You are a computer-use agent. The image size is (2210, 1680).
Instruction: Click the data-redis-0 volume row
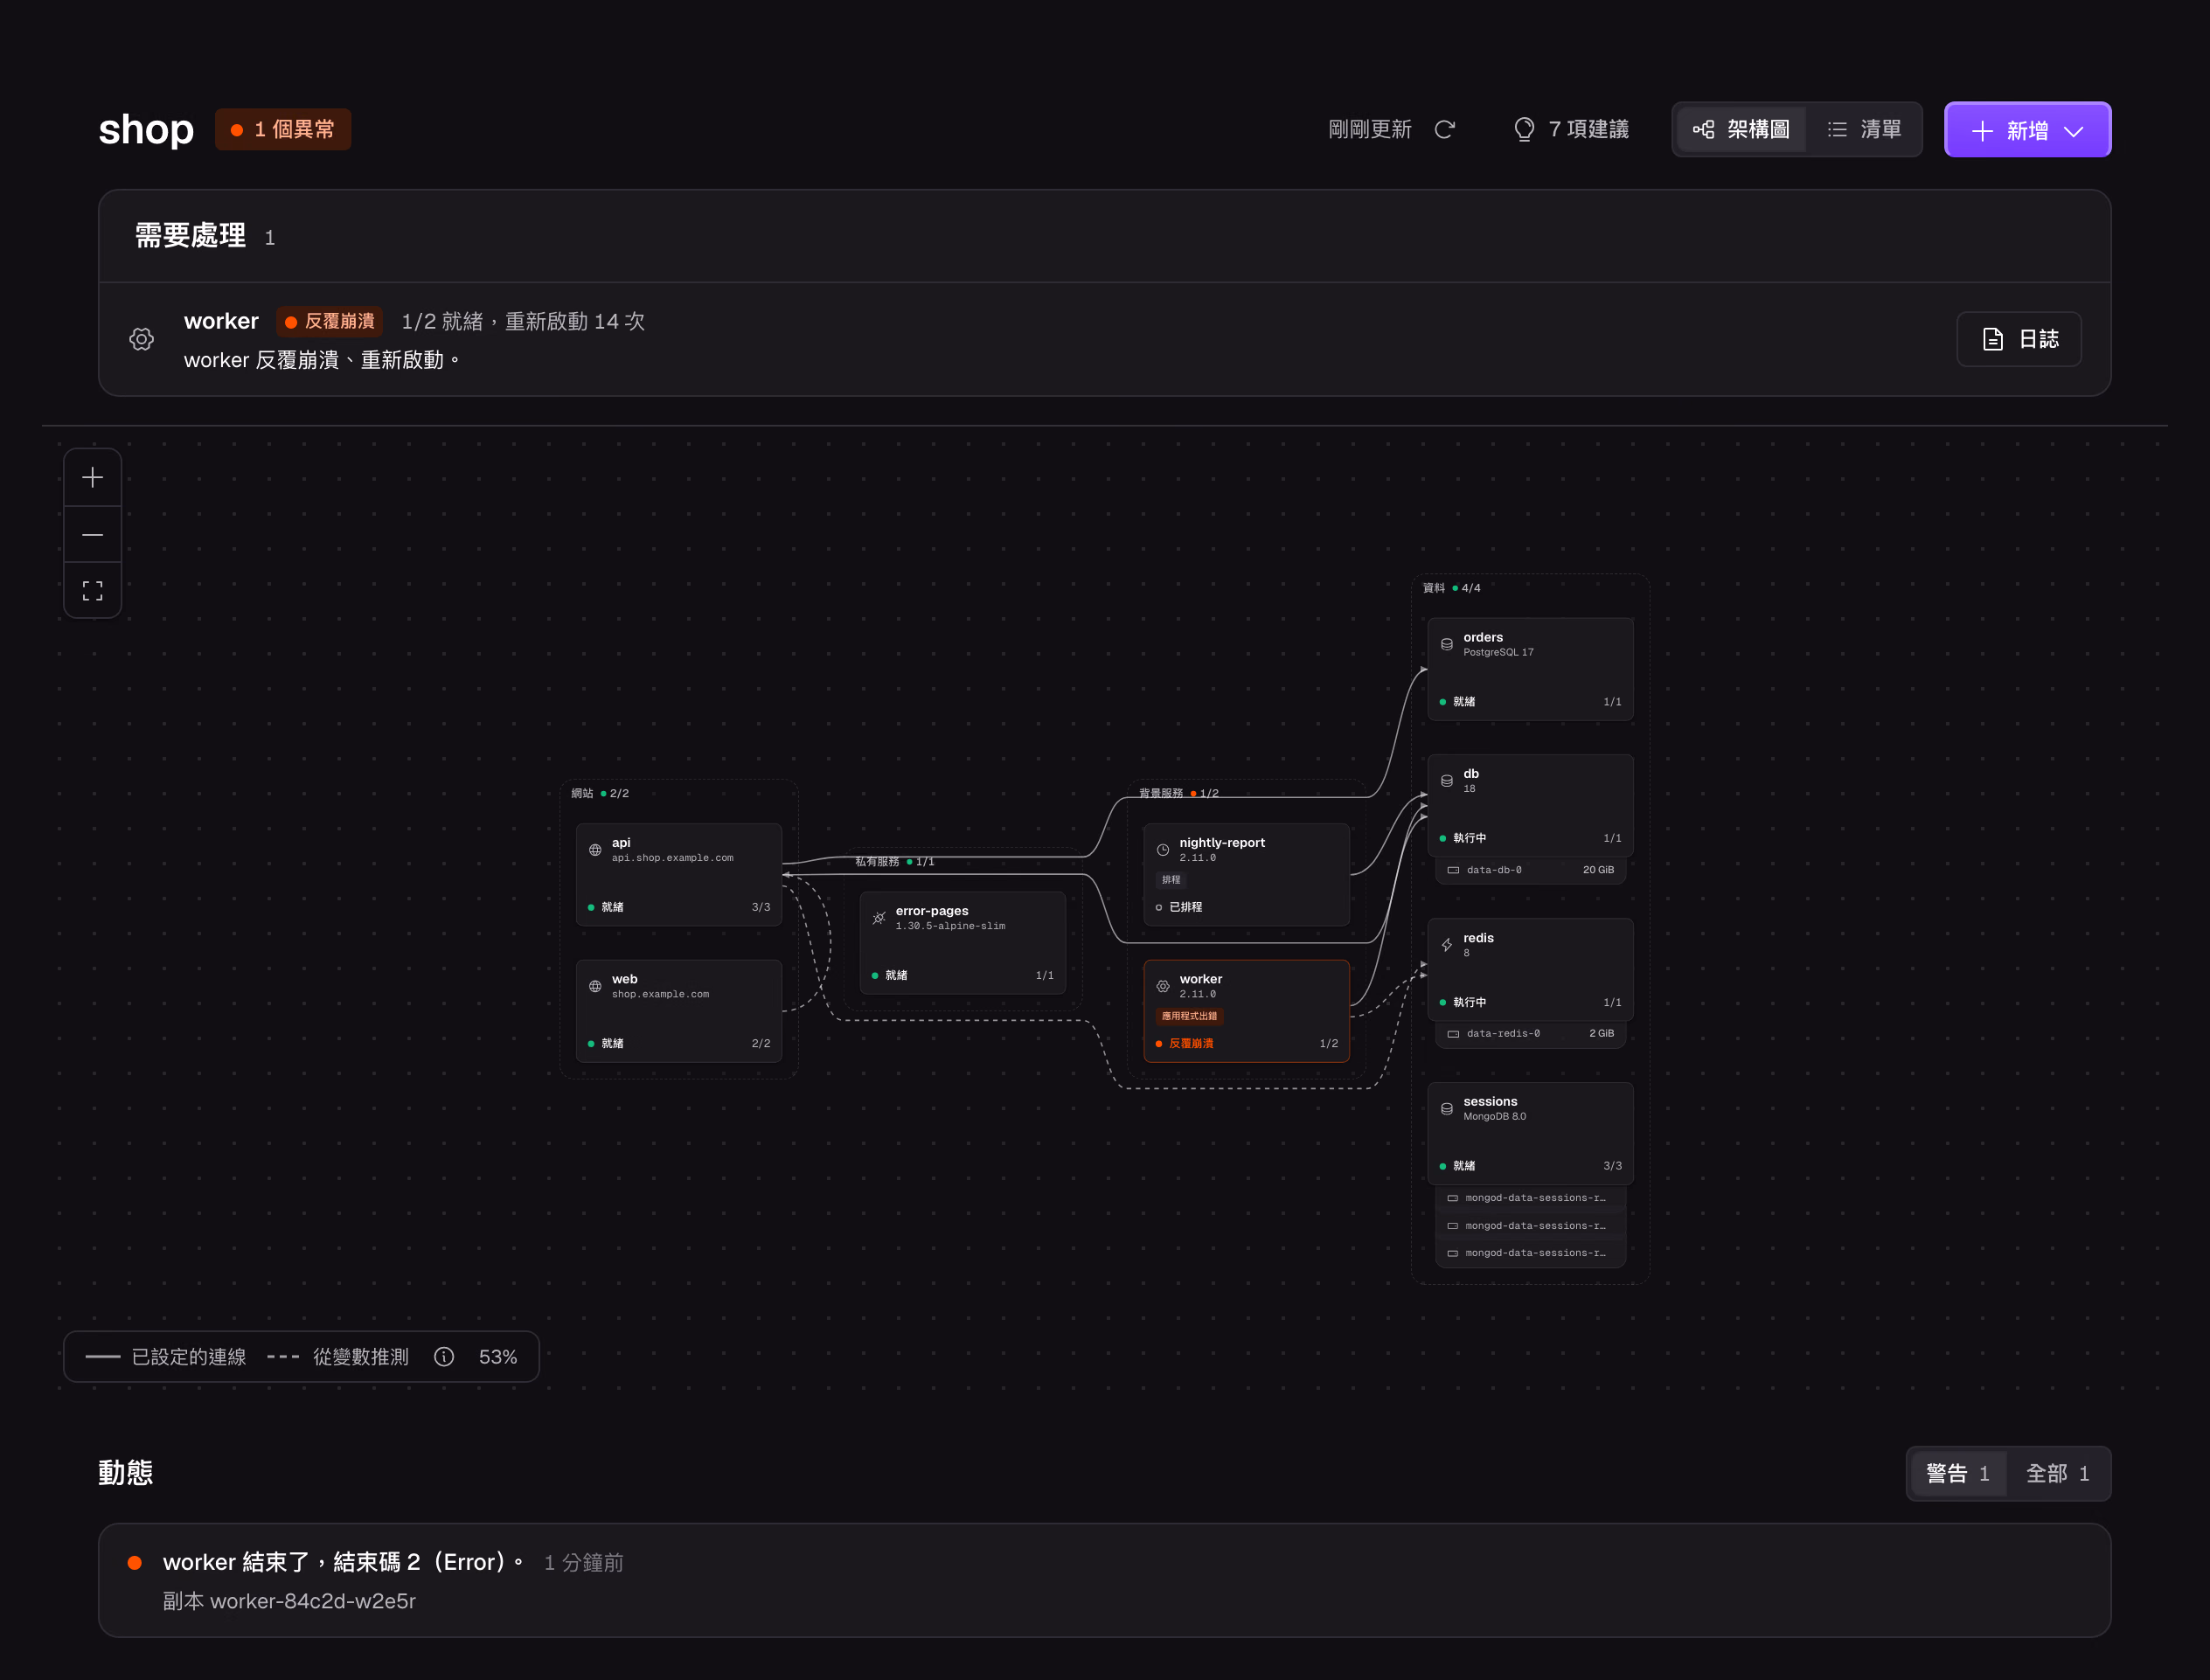(1530, 1034)
